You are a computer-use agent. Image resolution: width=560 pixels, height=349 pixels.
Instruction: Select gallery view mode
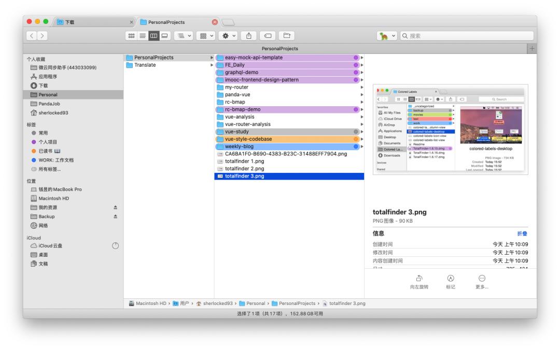click(163, 36)
